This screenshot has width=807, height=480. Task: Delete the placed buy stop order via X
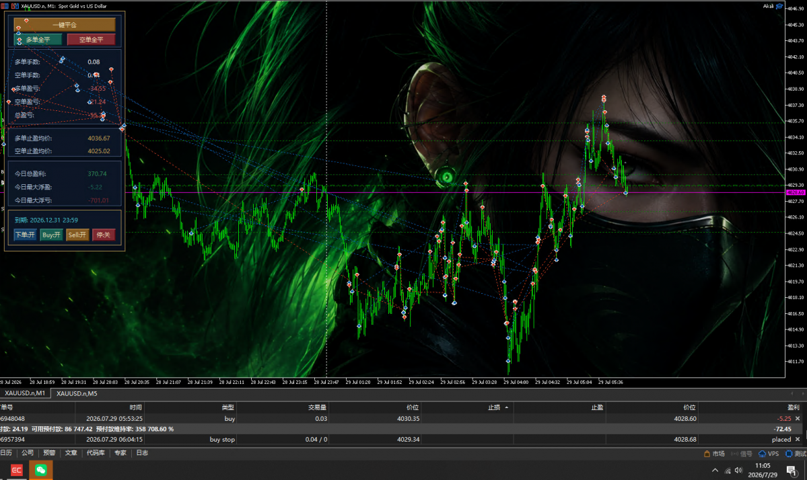[798, 440]
